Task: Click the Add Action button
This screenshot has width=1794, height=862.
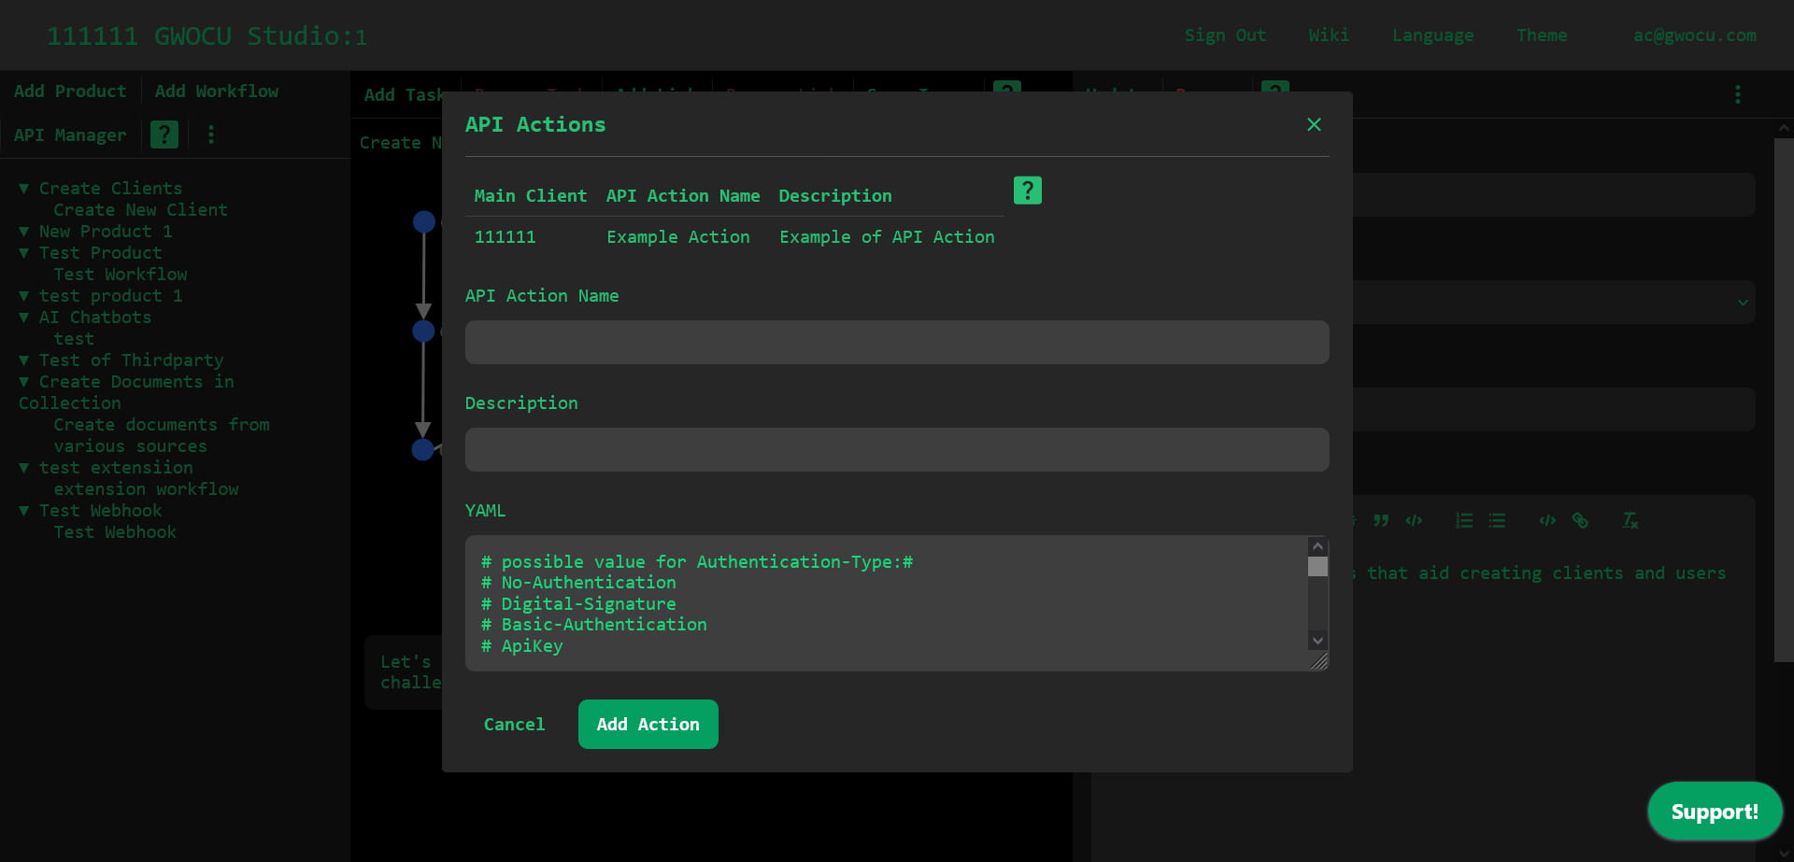Action: [x=648, y=724]
